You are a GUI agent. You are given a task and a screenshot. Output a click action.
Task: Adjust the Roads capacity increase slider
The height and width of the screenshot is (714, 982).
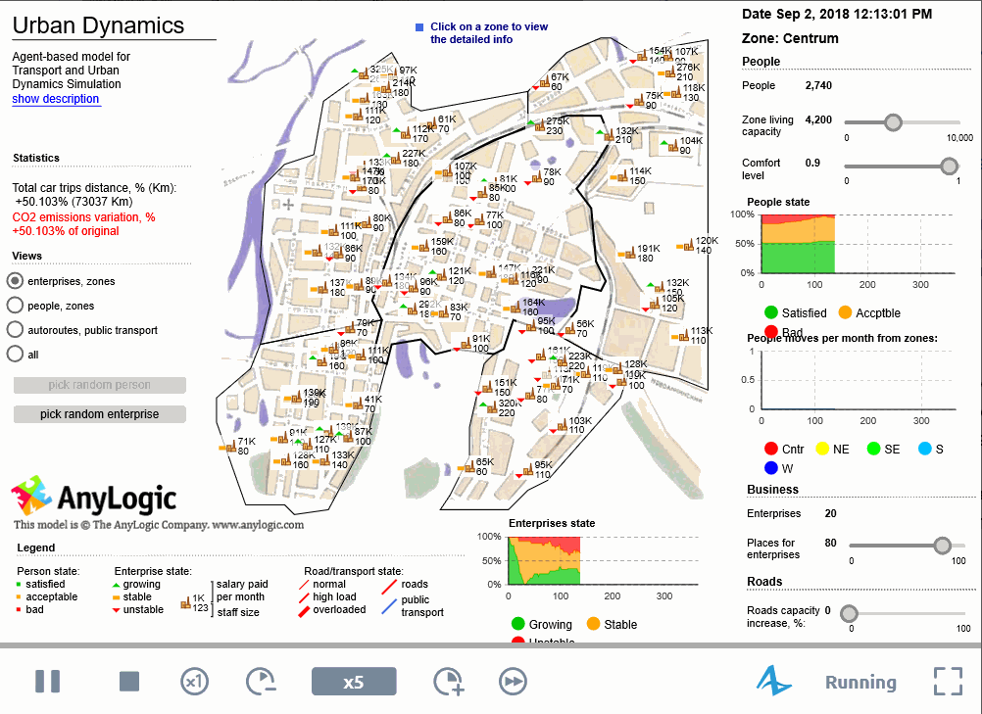[849, 613]
